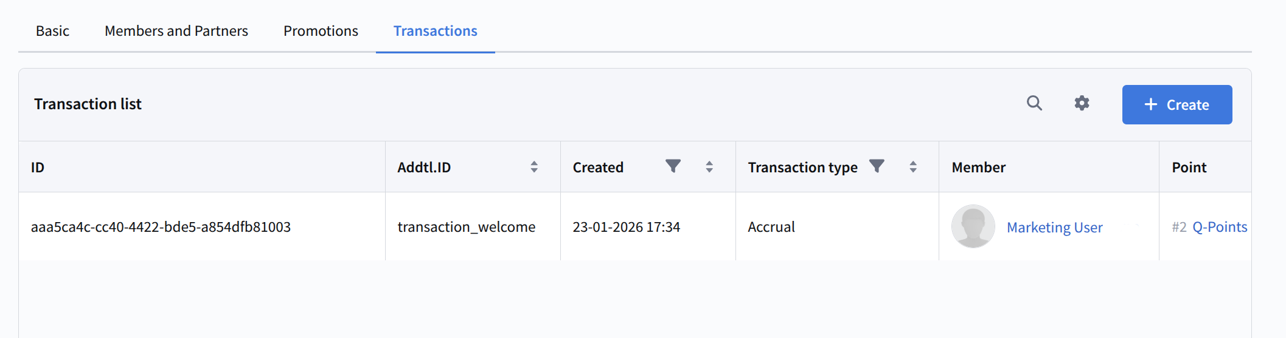Sort the Addtl.ID column
The image size is (1286, 338).
tap(534, 167)
